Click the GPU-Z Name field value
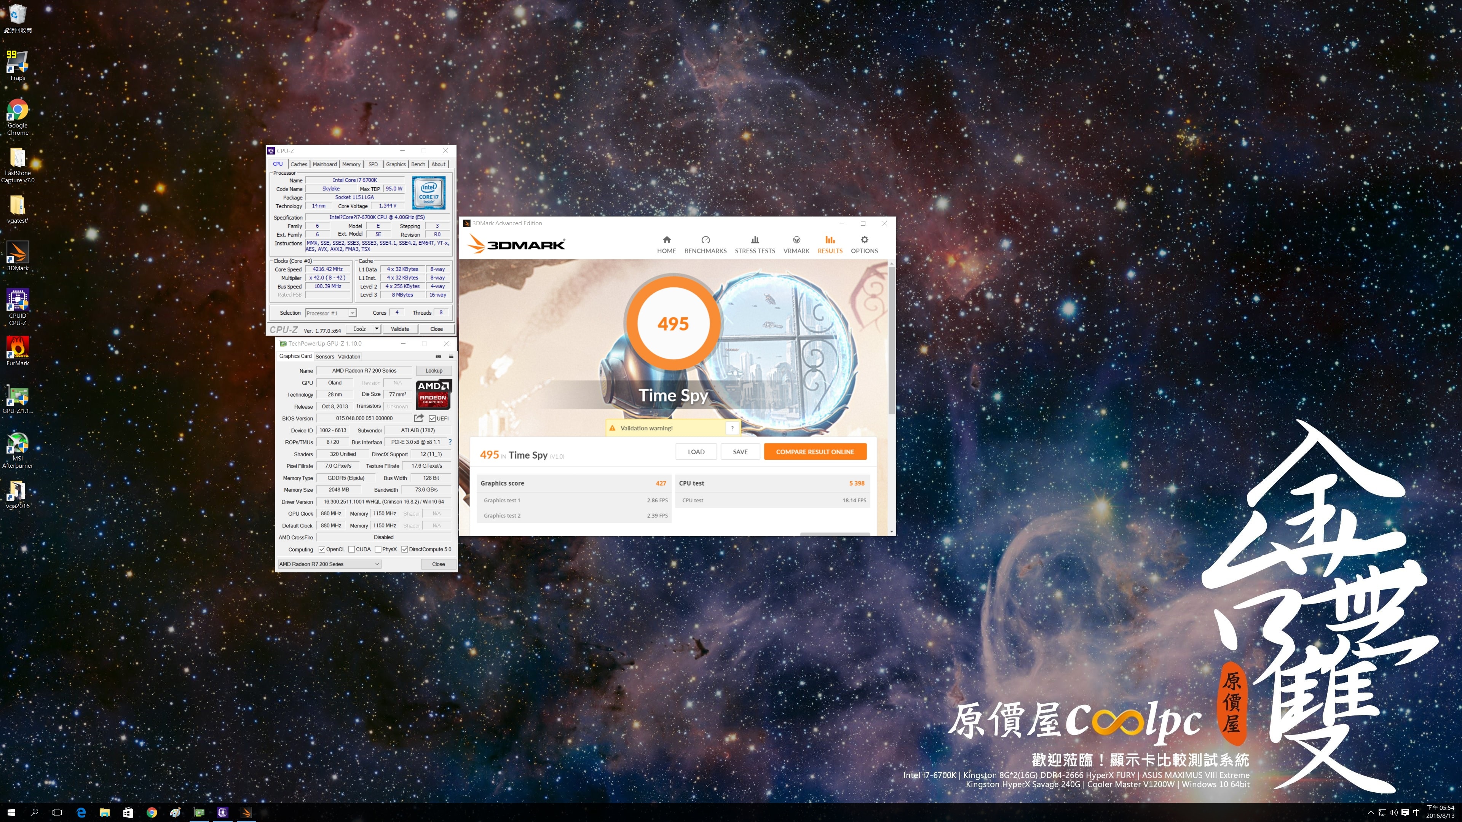Image resolution: width=1462 pixels, height=822 pixels. tap(364, 370)
